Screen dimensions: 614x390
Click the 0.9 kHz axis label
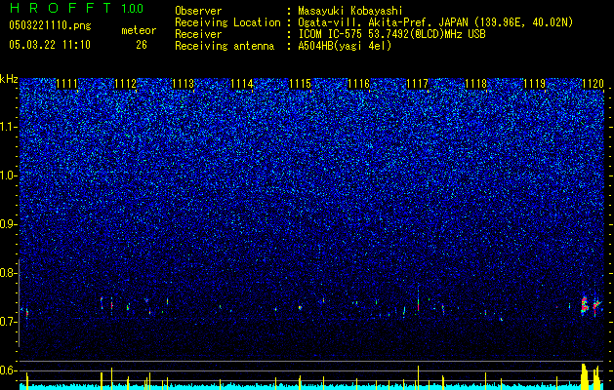(x=9, y=224)
